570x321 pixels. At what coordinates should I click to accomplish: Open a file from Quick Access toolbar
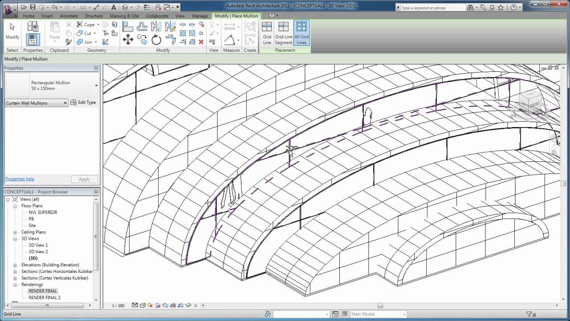[24, 7]
